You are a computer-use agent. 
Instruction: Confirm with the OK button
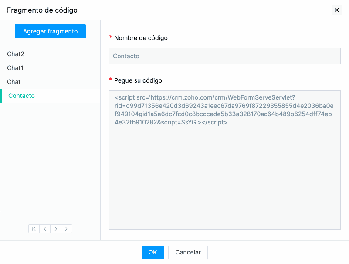point(152,252)
